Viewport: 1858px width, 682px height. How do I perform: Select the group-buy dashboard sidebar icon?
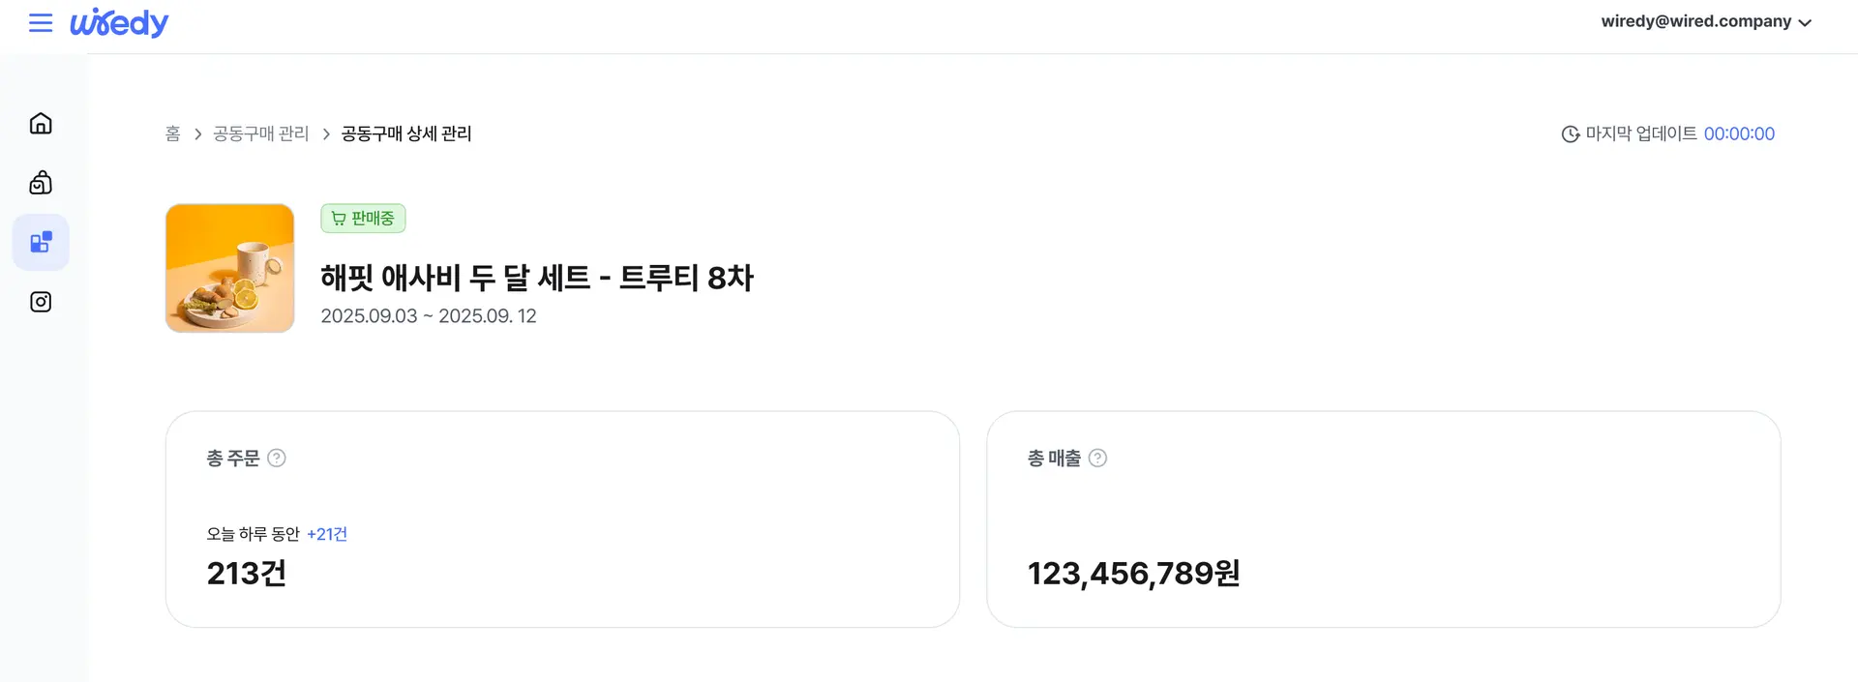pyautogui.click(x=41, y=242)
